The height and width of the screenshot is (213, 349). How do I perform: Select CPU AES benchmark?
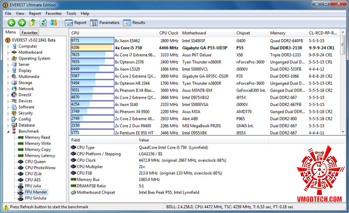pyautogui.click(x=33, y=180)
